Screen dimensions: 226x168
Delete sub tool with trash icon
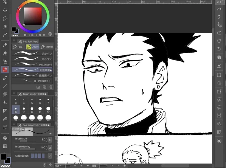pos(51,87)
